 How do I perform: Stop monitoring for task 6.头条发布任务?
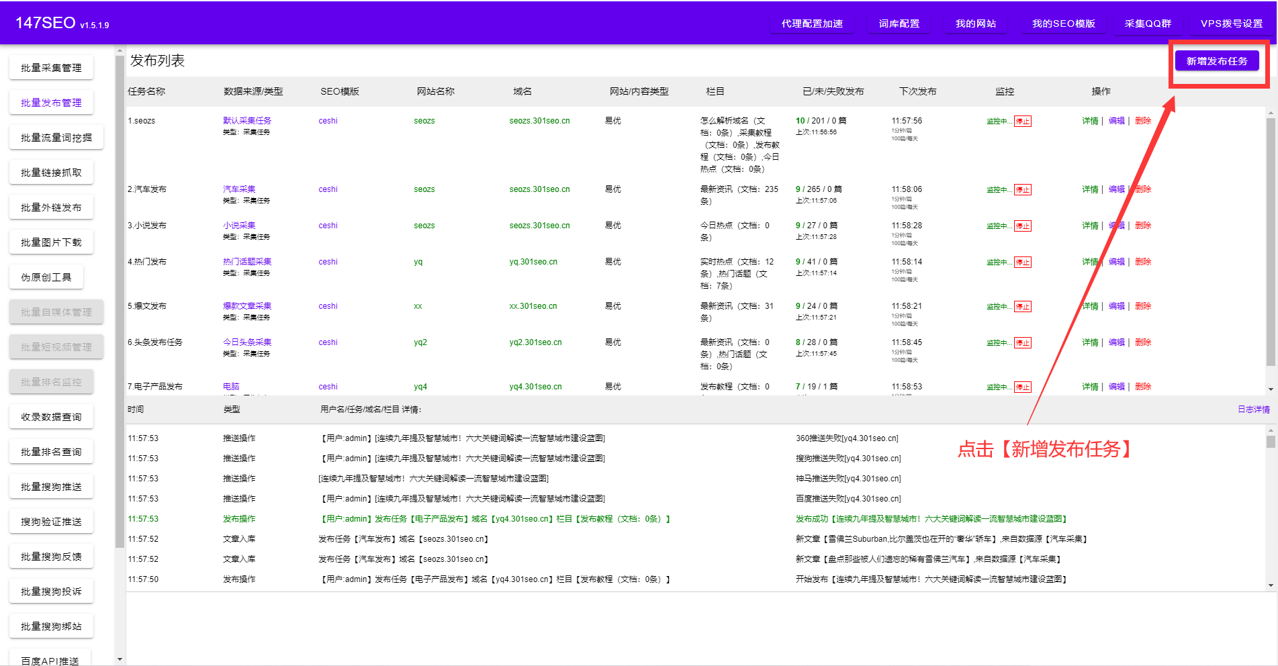tap(1022, 343)
